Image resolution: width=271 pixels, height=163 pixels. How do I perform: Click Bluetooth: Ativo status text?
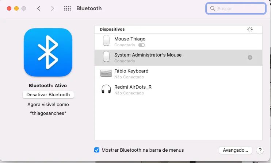[x=48, y=86]
